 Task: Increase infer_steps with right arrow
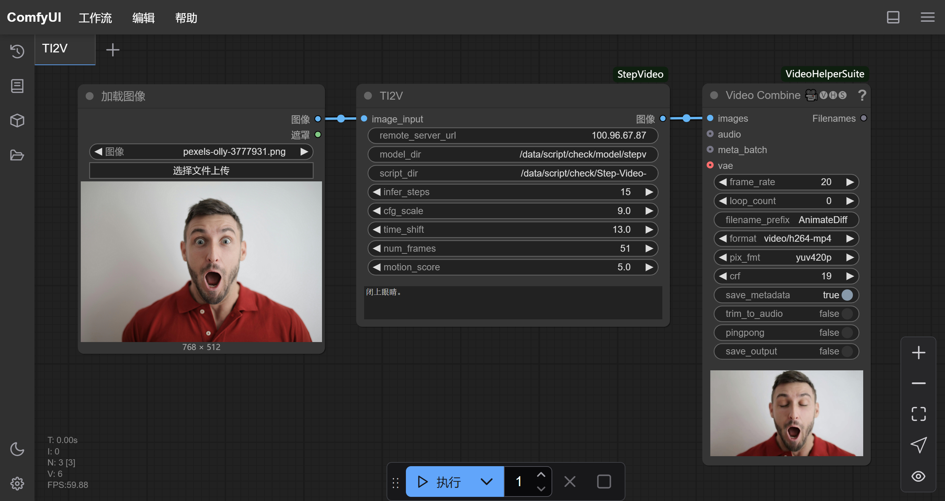coord(649,192)
